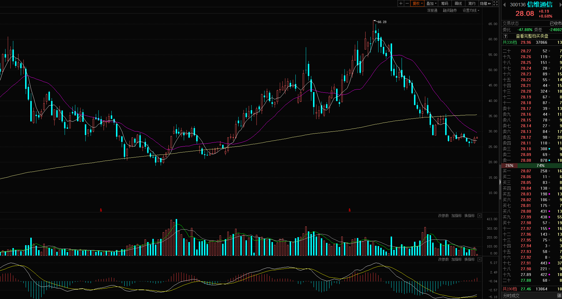This screenshot has height=299, width=562.
Task: Open the 叠加 overlay dropdown
Action: point(431,3)
